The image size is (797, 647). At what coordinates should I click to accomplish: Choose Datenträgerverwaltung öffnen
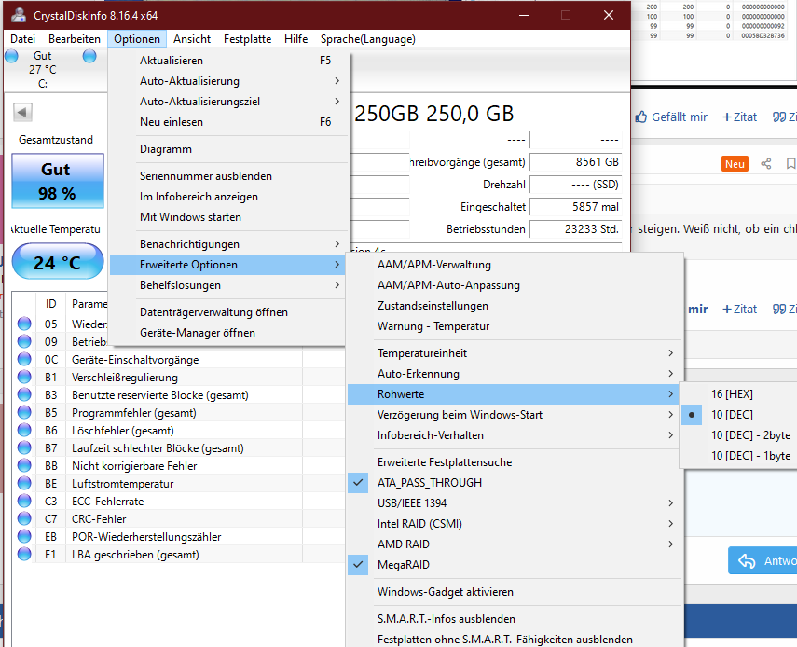[227, 312]
